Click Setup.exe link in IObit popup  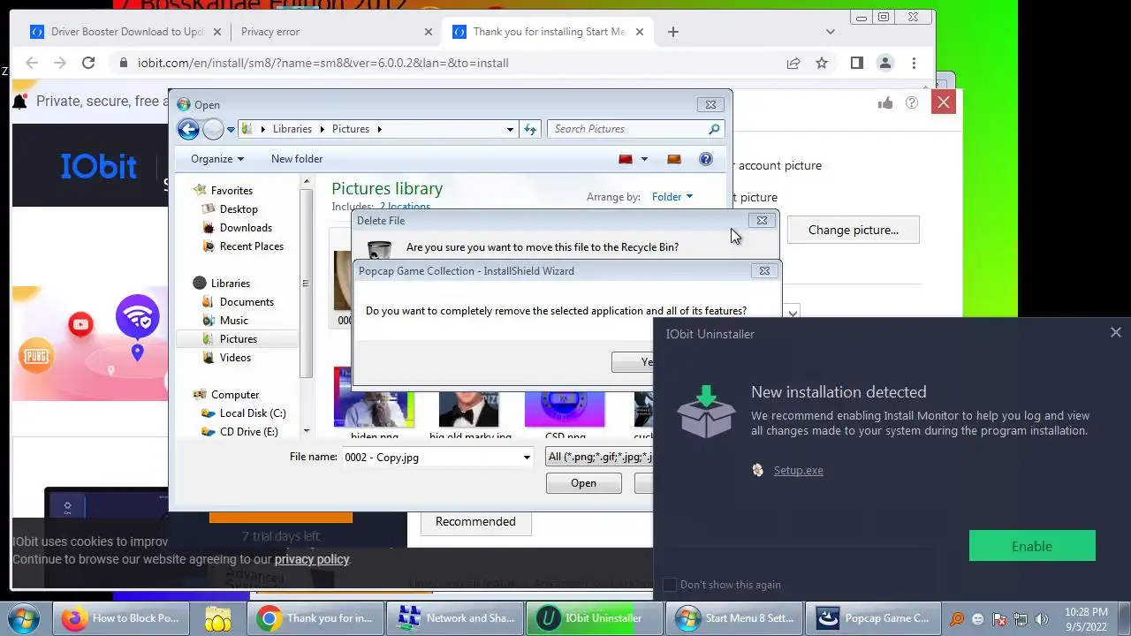799,471
